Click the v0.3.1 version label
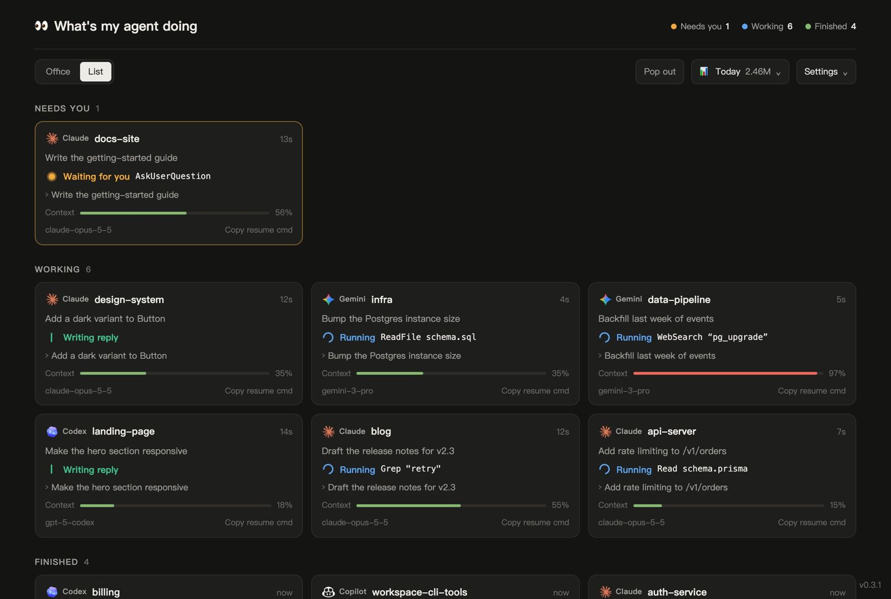This screenshot has width=891, height=599. coord(870,585)
